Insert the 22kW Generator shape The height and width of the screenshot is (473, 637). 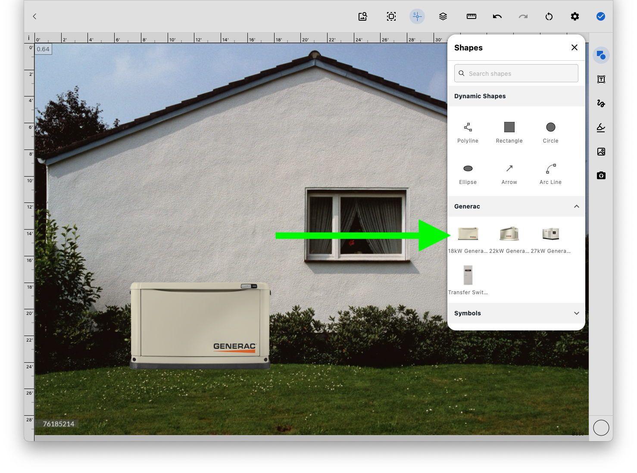(509, 240)
